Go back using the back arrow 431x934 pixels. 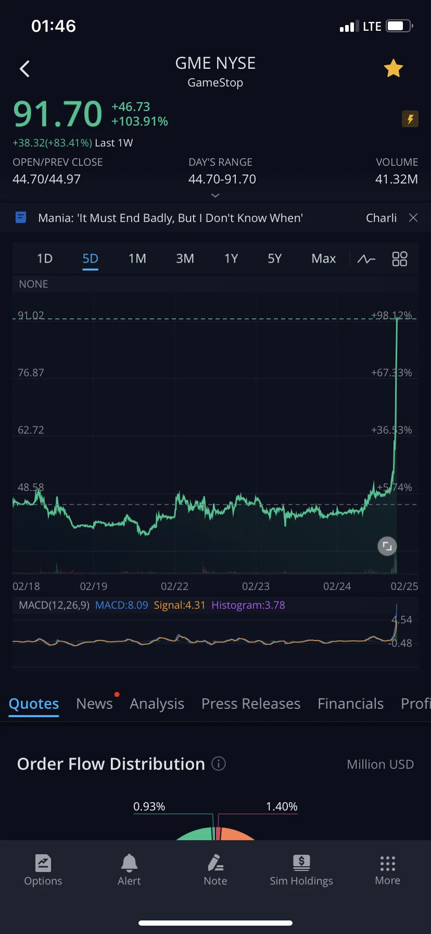24,69
